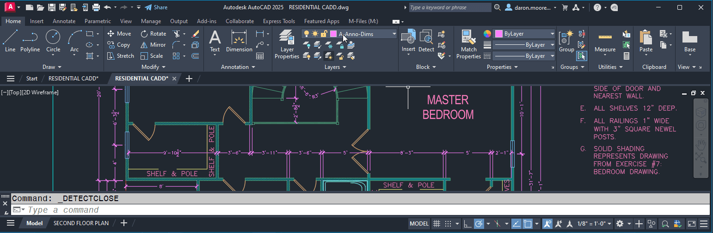Toggle group selection on/off
713x233 pixels.
(x=581, y=56)
